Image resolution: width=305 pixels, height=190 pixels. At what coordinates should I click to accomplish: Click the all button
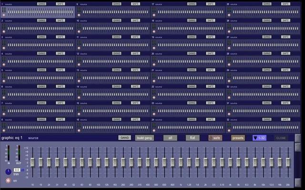click(170, 138)
